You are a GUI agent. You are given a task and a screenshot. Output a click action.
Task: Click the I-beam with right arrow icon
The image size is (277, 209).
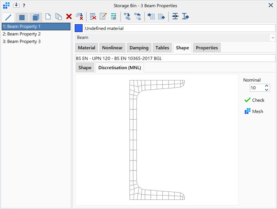[185, 17]
